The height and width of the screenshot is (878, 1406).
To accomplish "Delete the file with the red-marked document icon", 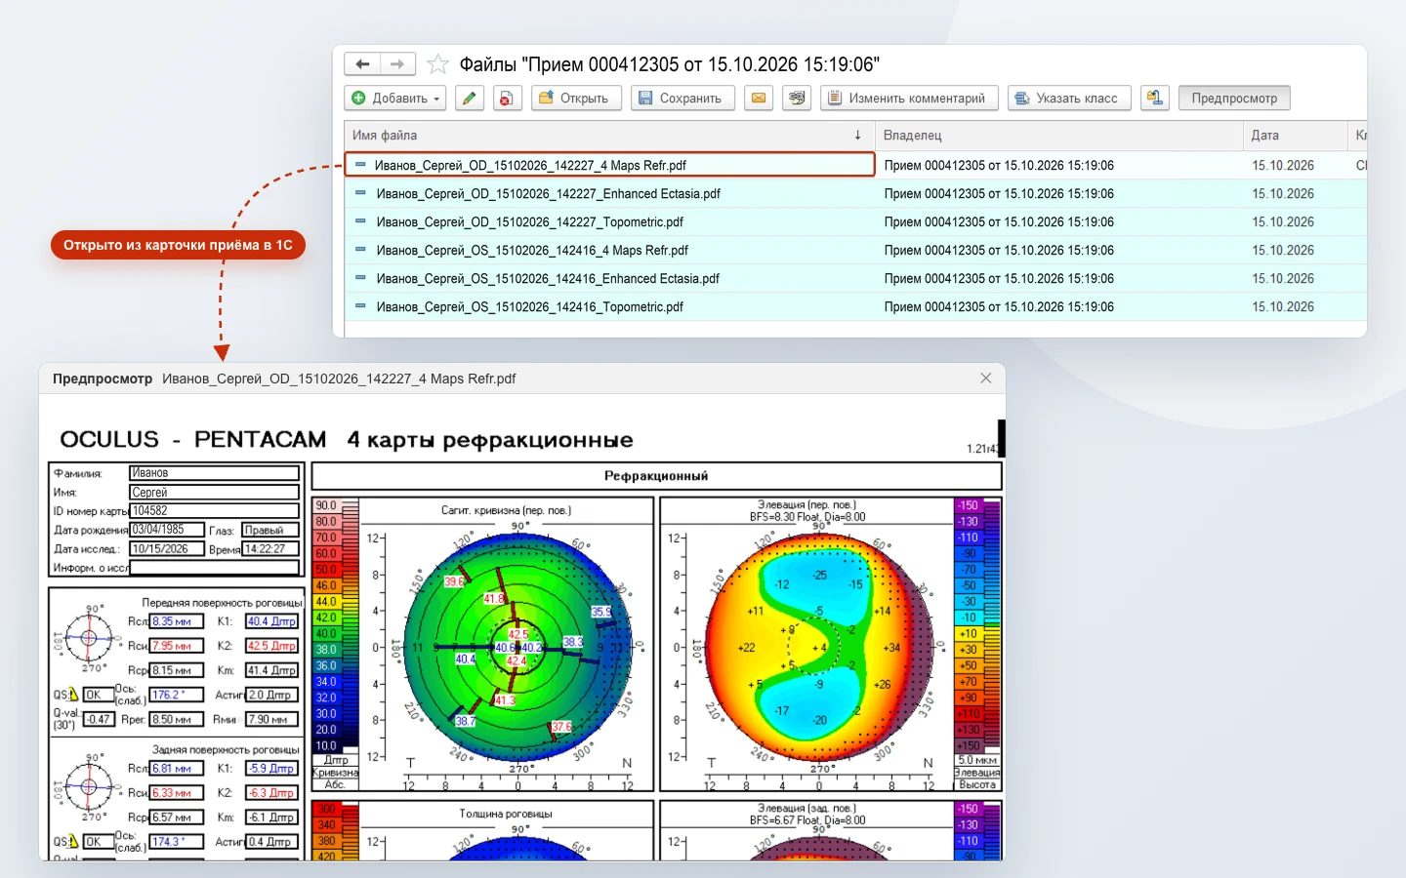I will [x=507, y=98].
